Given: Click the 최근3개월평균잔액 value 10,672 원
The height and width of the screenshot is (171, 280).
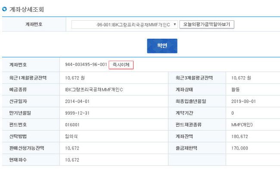Looking at the screenshot, I should point(241,78).
